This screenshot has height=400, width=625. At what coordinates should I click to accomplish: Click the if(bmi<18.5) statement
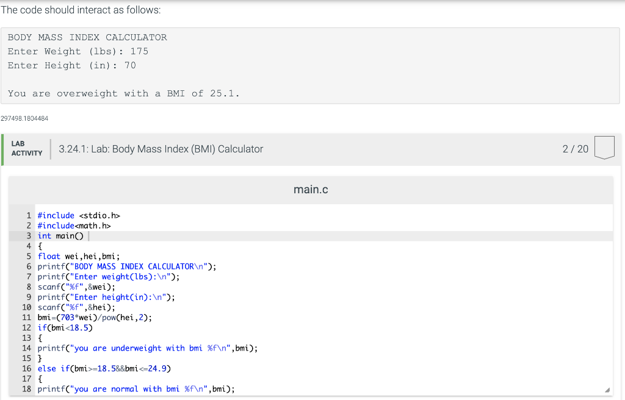(64, 327)
